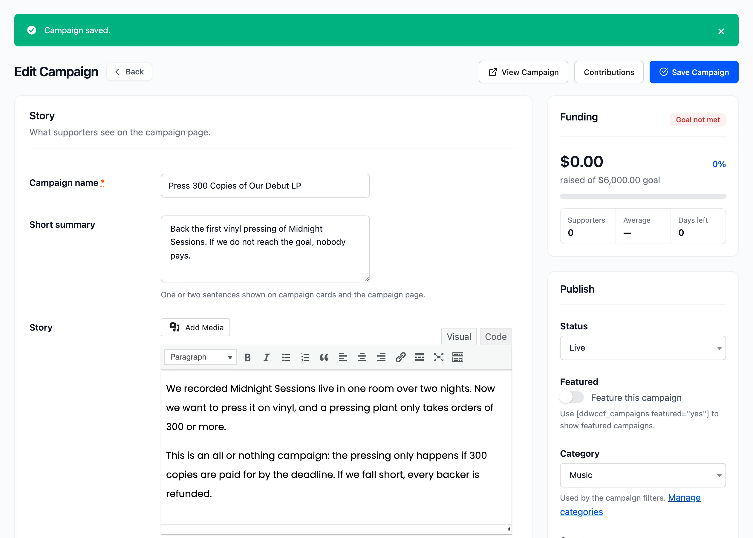Click the Supporters count cell
This screenshot has height=538, width=753.
point(588,226)
